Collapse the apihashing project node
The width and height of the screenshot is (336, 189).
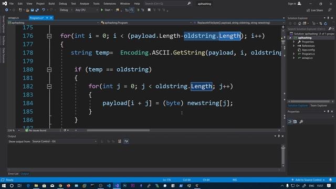tap(290, 38)
